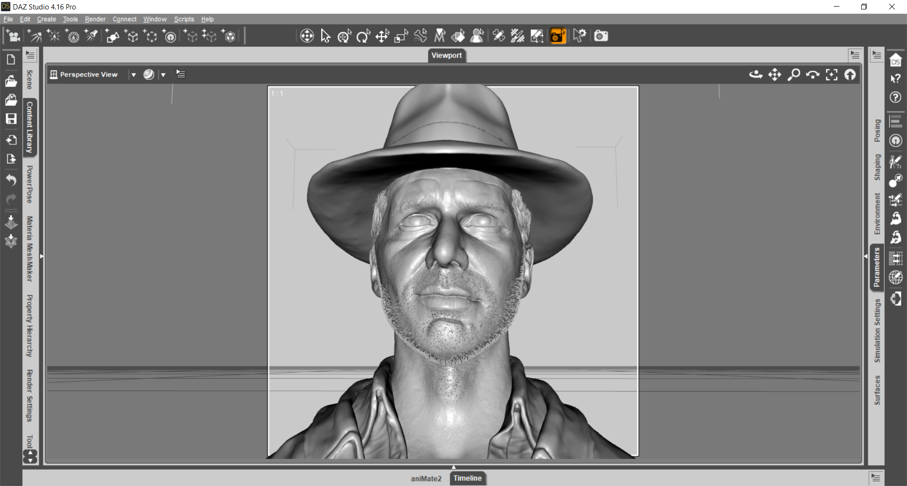Create a new null object
Screen dimensions: 907x486
point(132,36)
